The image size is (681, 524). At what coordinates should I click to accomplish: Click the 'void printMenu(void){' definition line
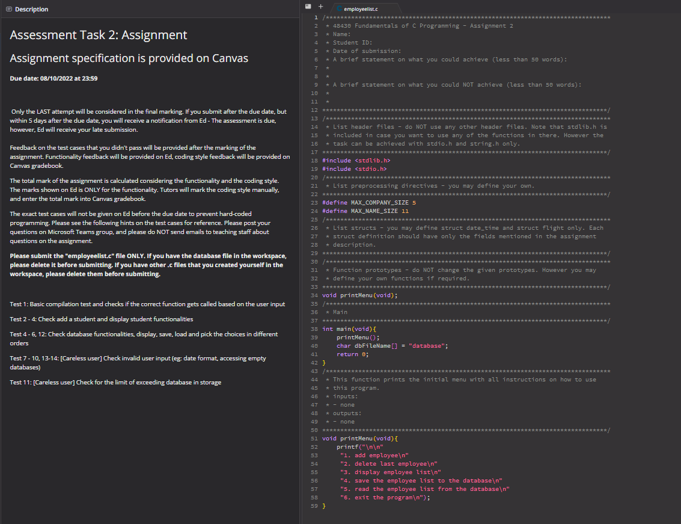(359, 439)
